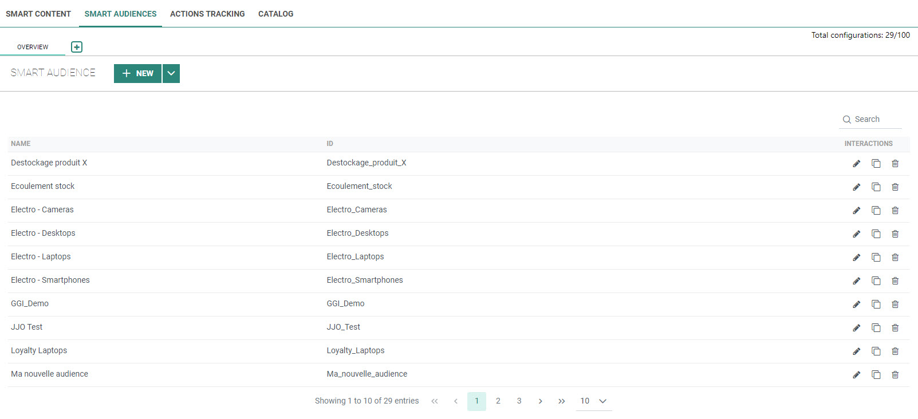Go to the next page arrow

pos(540,401)
